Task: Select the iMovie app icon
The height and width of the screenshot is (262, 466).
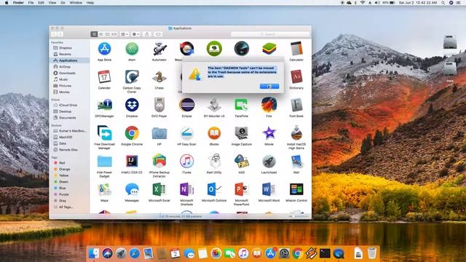Action: 269,133
